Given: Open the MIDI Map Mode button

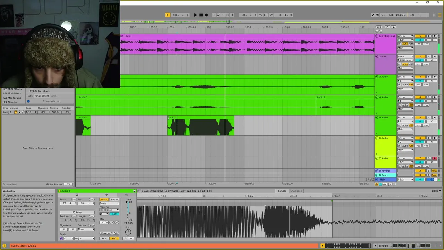Looking at the screenshot, I should tap(392, 15).
